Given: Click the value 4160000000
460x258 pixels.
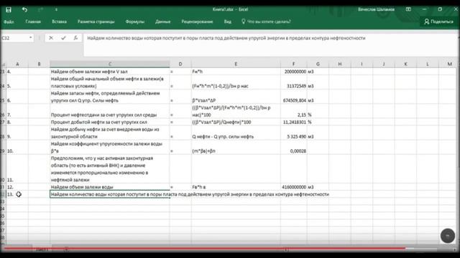Looking at the screenshot, I should (294, 187).
